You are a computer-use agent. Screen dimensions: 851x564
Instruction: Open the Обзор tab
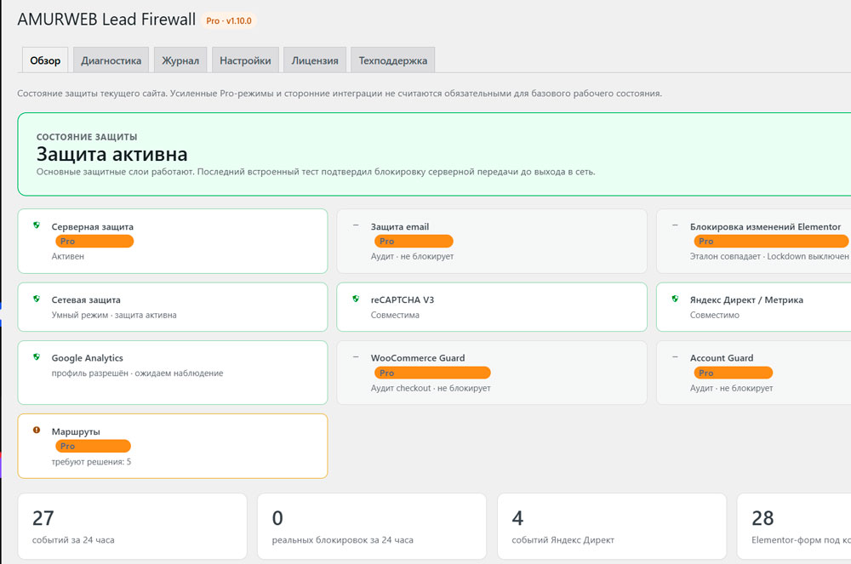coord(45,60)
